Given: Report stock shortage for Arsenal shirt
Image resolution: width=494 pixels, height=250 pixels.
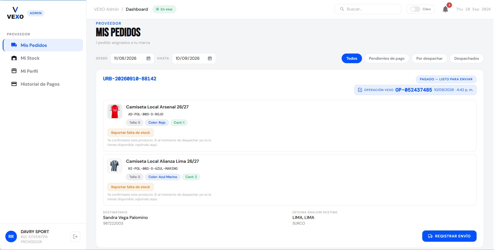Looking at the screenshot, I should tap(130, 132).
